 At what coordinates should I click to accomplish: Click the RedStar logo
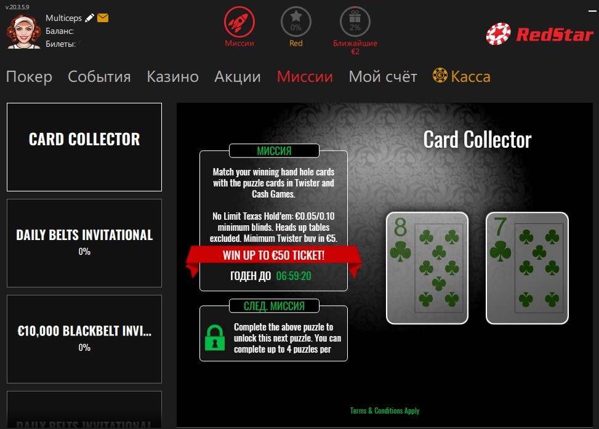(539, 34)
